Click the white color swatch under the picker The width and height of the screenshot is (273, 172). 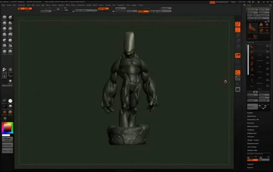pyautogui.click(x=6, y=135)
